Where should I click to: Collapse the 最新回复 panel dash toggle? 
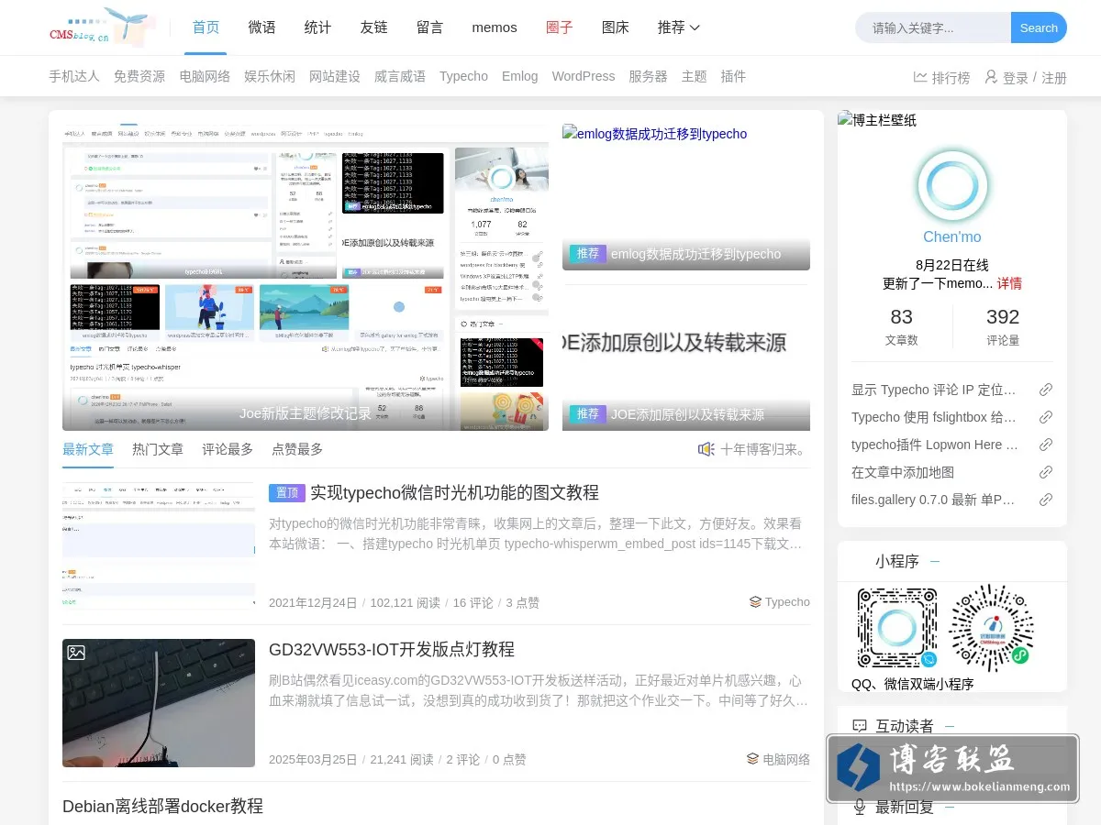(x=950, y=807)
